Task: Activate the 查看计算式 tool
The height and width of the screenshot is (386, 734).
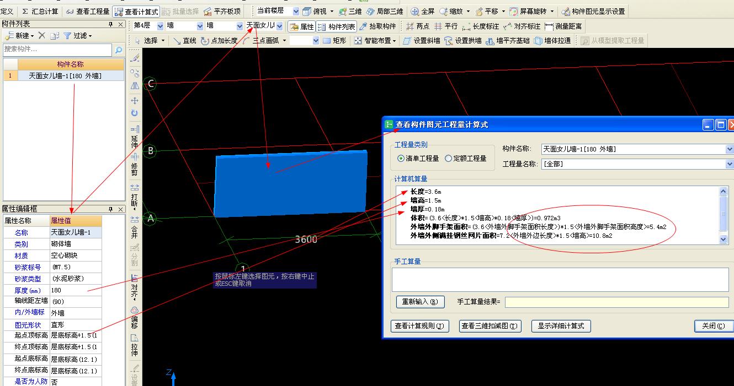Action: 136,11
